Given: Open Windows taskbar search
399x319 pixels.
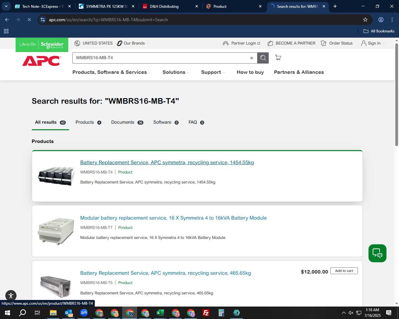Looking at the screenshot, I should click(22, 313).
